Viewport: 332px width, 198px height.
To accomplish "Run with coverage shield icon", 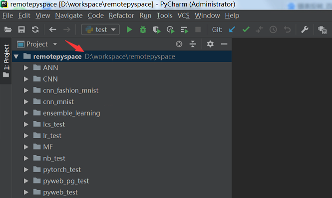I will click(157, 29).
